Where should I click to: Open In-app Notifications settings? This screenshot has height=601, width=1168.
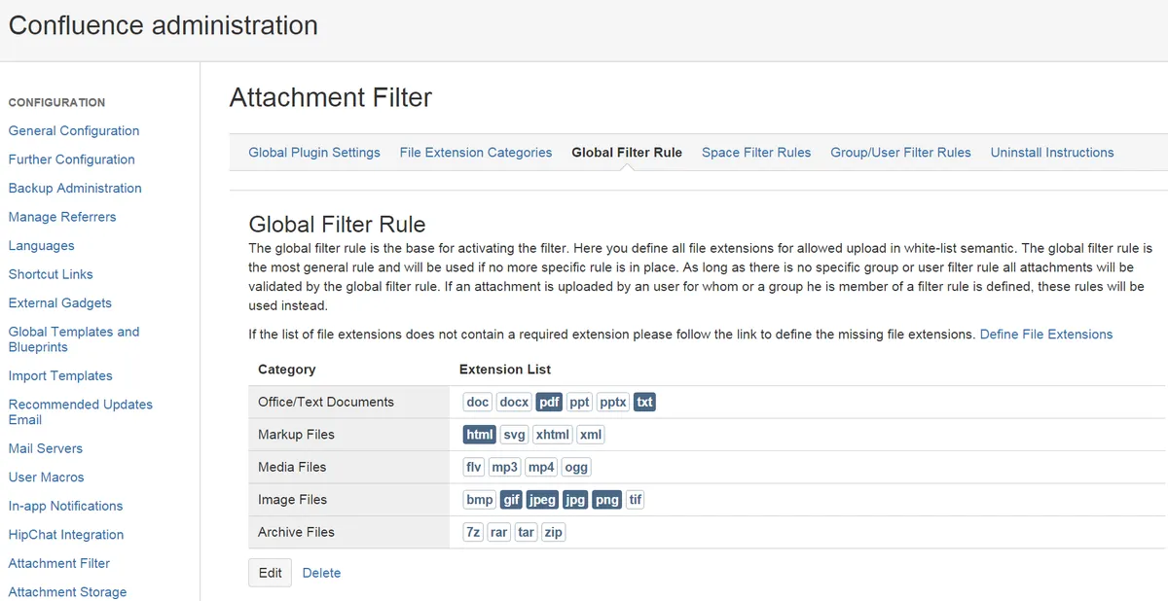(x=66, y=506)
